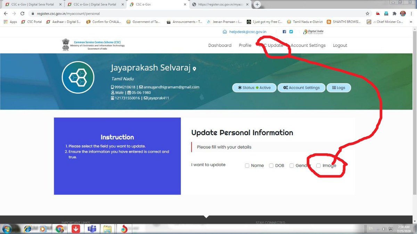Click the Digital India logo
This screenshot has height=234, width=417.
point(313,32)
